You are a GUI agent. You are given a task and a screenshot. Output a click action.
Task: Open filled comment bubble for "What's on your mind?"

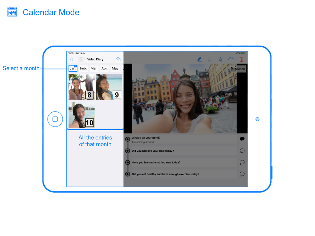[242, 139]
